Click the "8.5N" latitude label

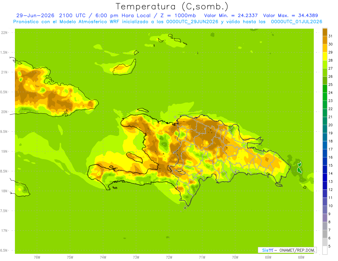pyautogui.click(x=4, y=171)
